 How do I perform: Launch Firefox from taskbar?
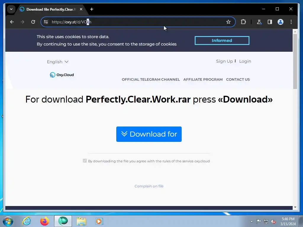pyautogui.click(x=45, y=221)
